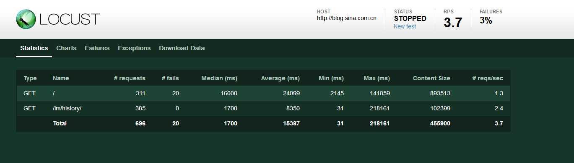Click the LOCUST wordmark text

(70, 19)
